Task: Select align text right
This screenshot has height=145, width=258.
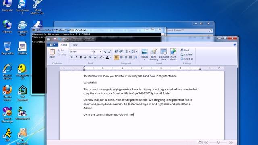Action: coord(126,57)
